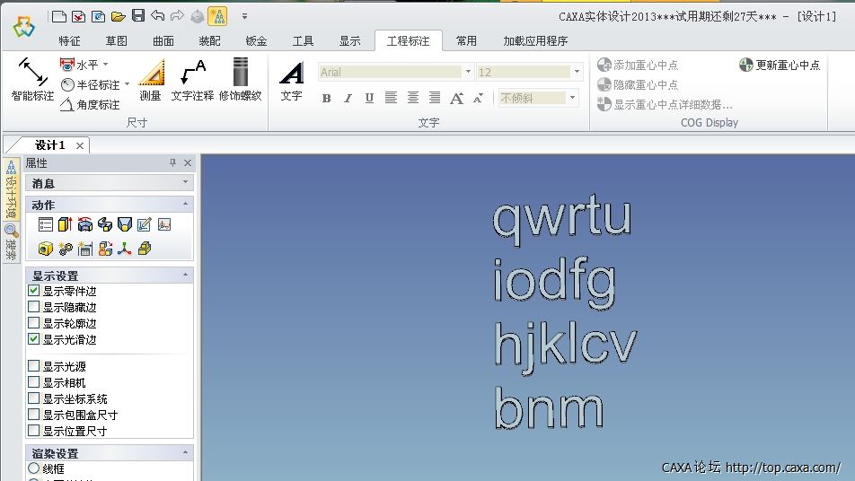Image resolution: width=855 pixels, height=481 pixels.
Task: Click 显示重心中点详细数据 button
Action: [x=665, y=104]
